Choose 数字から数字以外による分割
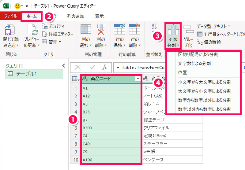This screenshot has width=245, height=170. click(x=205, y=100)
